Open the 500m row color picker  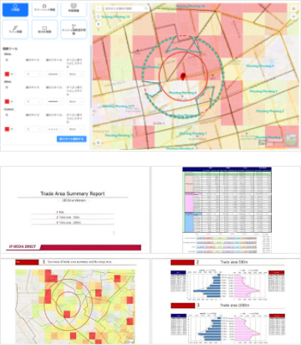pyautogui.click(x=8, y=74)
